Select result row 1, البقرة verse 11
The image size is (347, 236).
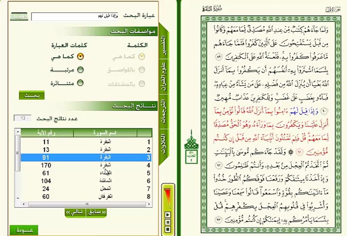(86, 142)
